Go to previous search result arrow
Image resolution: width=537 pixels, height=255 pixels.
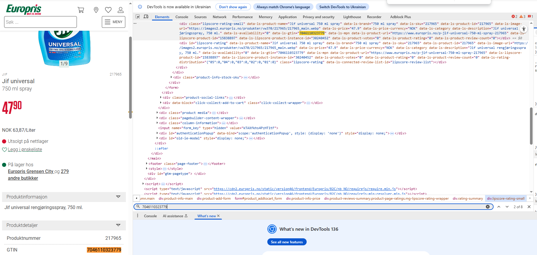(499, 207)
